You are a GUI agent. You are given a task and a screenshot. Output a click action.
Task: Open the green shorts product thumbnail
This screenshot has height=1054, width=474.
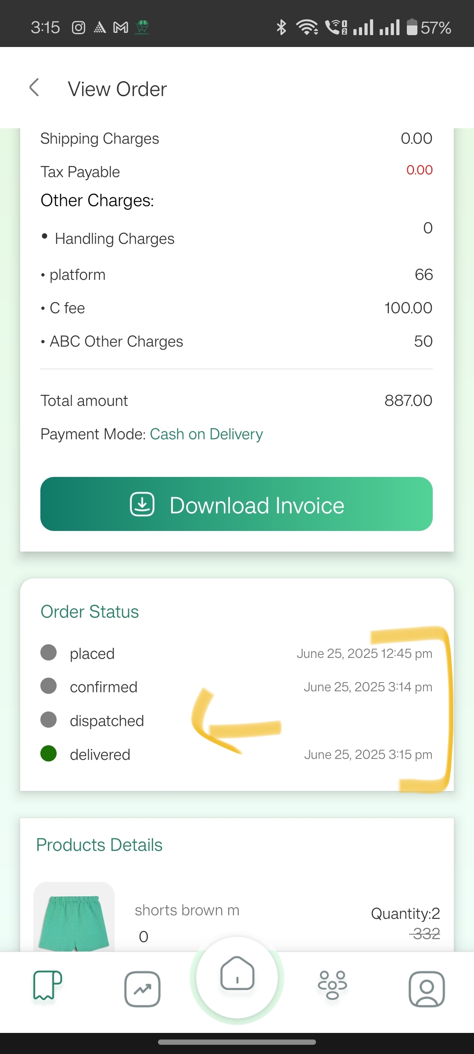coord(74,917)
